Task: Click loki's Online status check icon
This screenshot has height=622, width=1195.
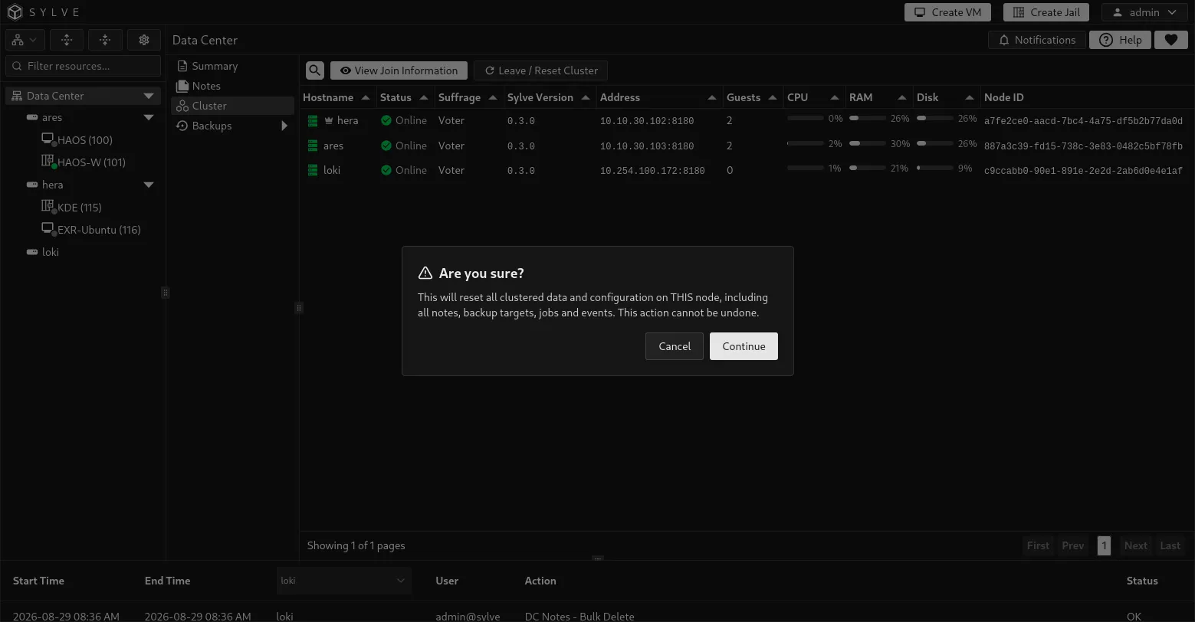Action: (386, 170)
